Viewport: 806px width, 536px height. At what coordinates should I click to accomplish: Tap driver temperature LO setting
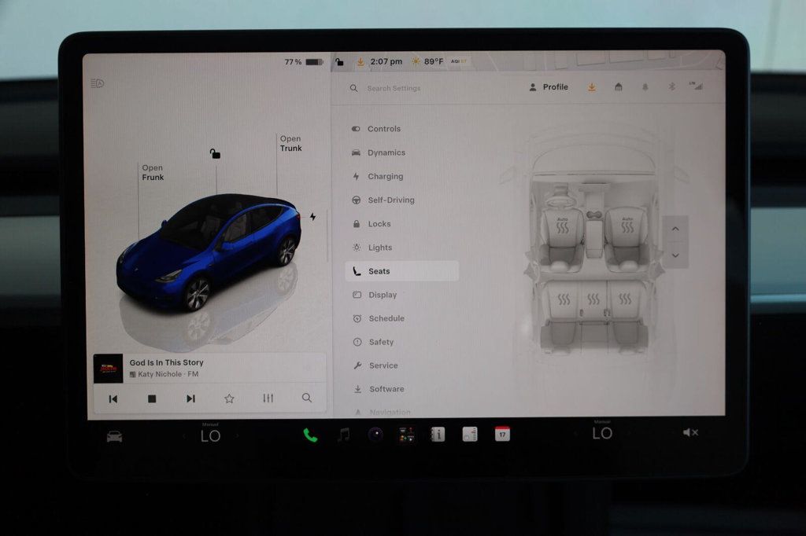(211, 436)
